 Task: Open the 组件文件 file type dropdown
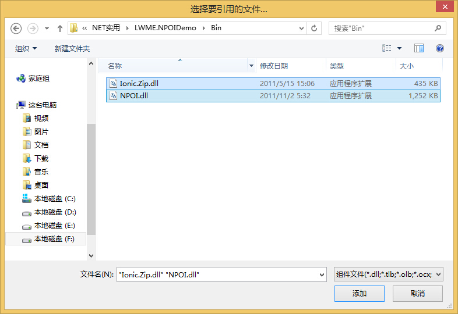(389, 274)
